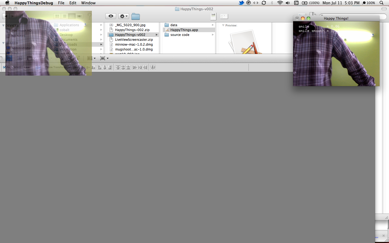This screenshot has height=243, width=389.
Task: Switch Finder to icon view
Action: [57, 16]
